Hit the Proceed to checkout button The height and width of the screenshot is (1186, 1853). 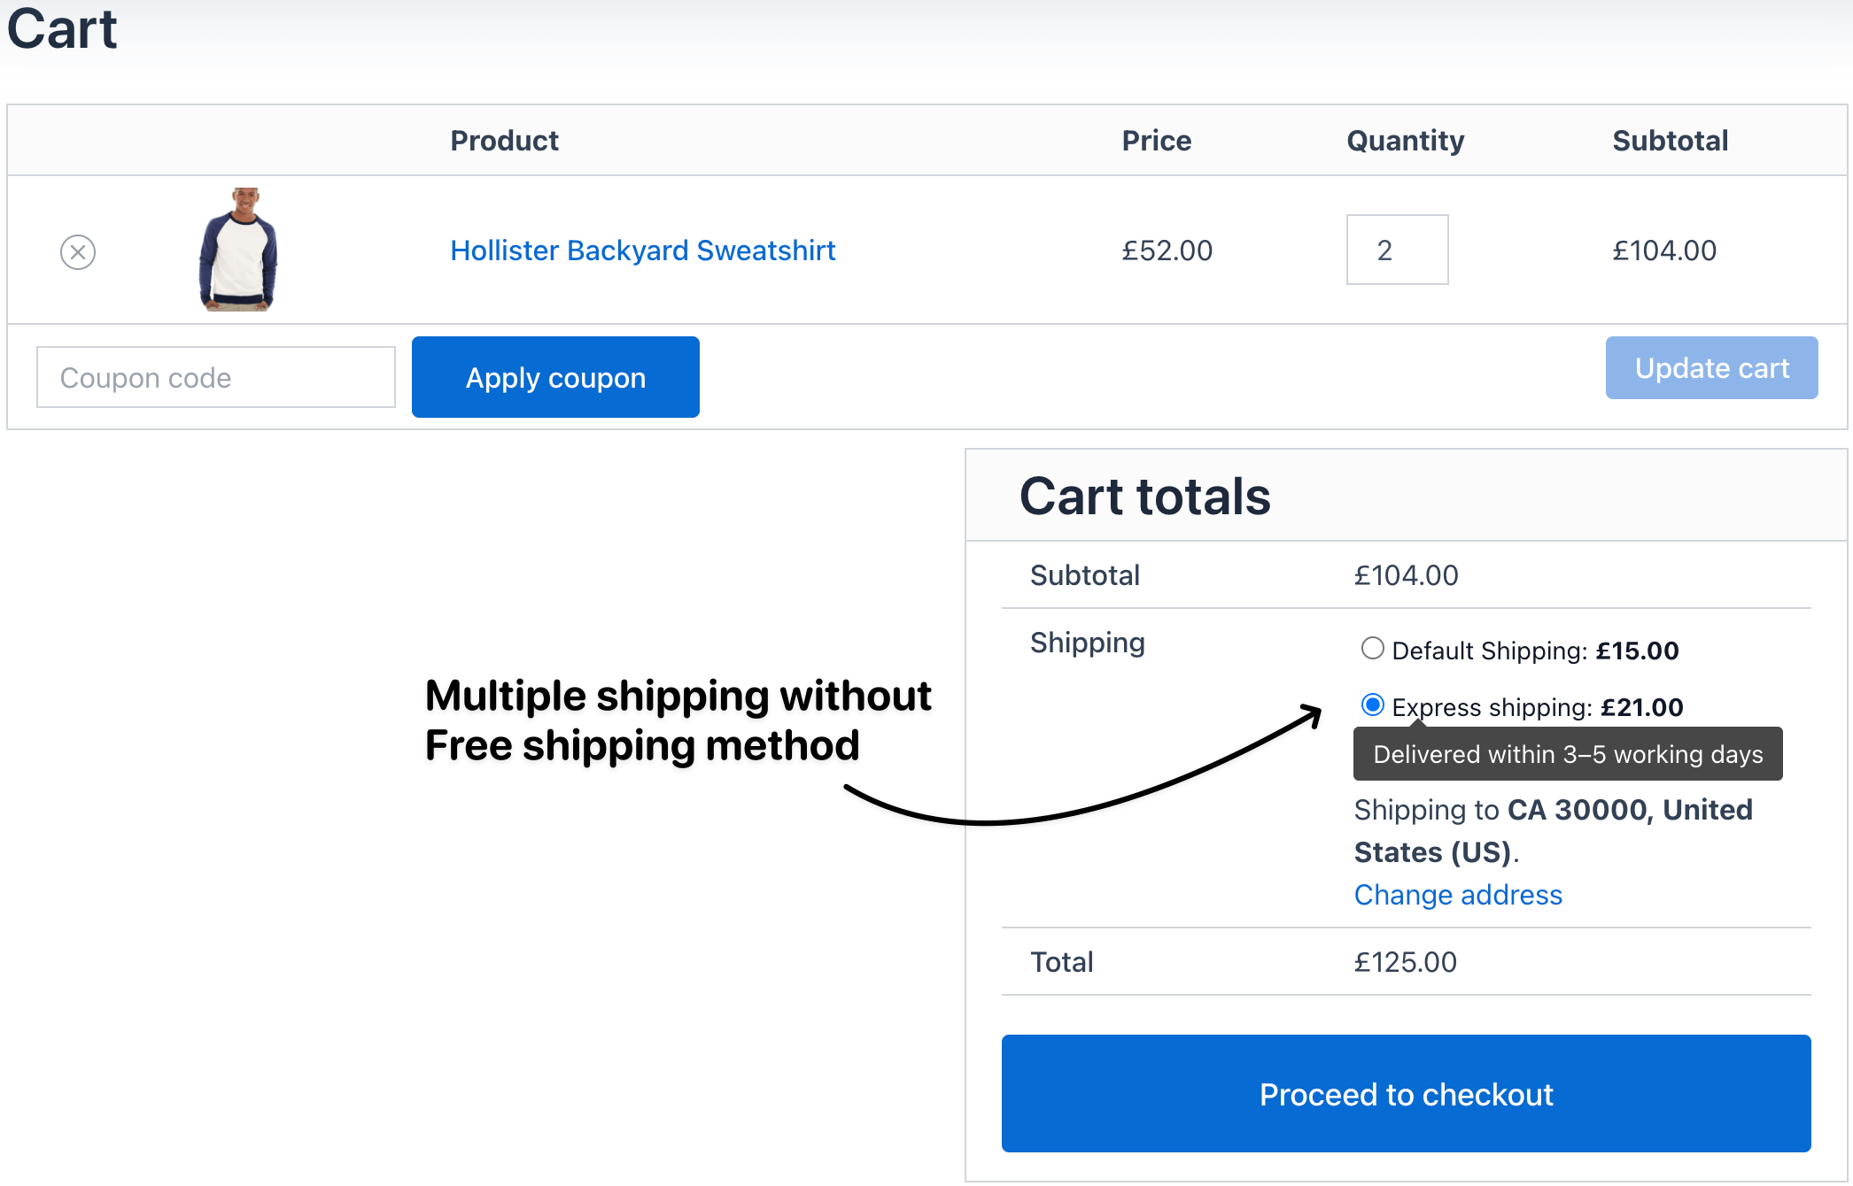1406,1094
